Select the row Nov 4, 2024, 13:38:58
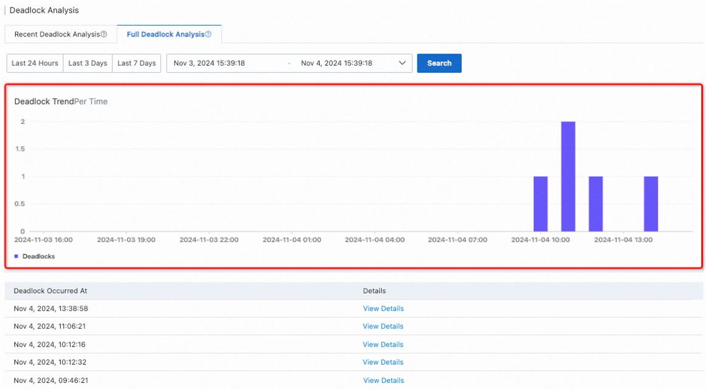 [x=354, y=308]
